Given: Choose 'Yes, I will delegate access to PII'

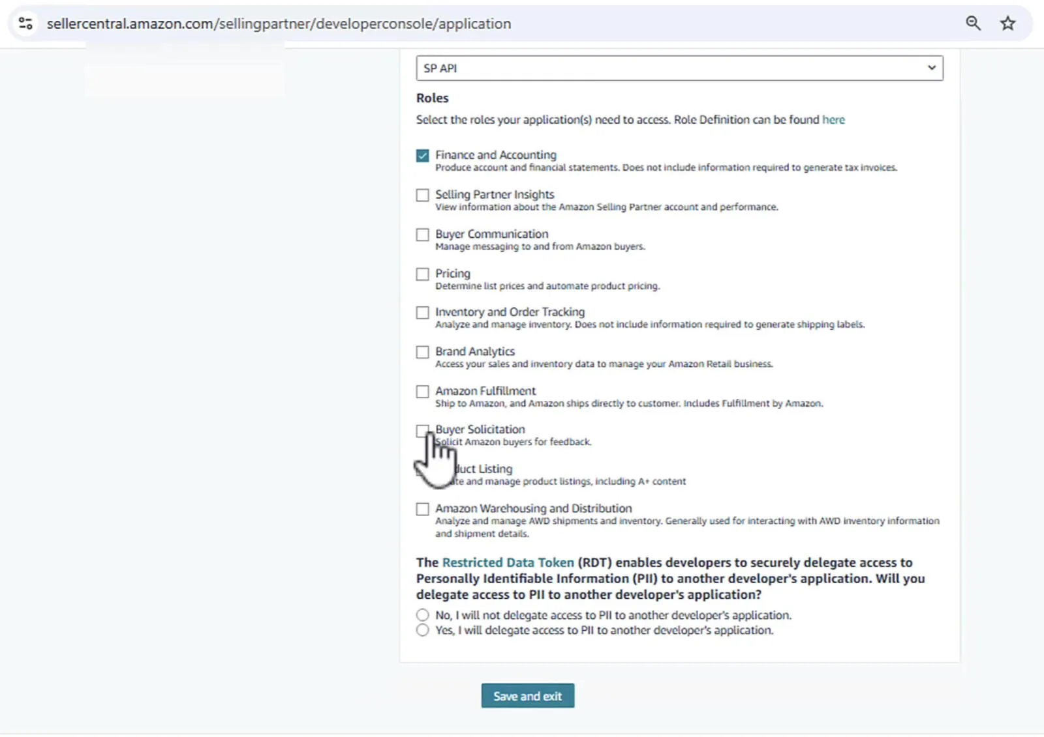Looking at the screenshot, I should pos(422,630).
